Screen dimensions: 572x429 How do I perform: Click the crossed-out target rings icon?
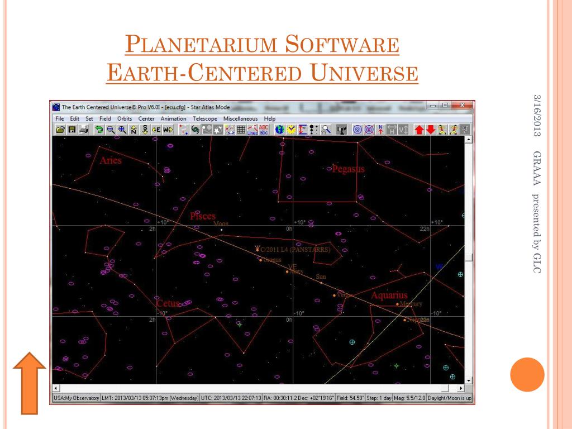pyautogui.click(x=369, y=130)
